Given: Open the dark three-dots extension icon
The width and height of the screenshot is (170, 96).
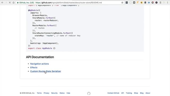Looking at the screenshot, I should (x=127, y=2).
